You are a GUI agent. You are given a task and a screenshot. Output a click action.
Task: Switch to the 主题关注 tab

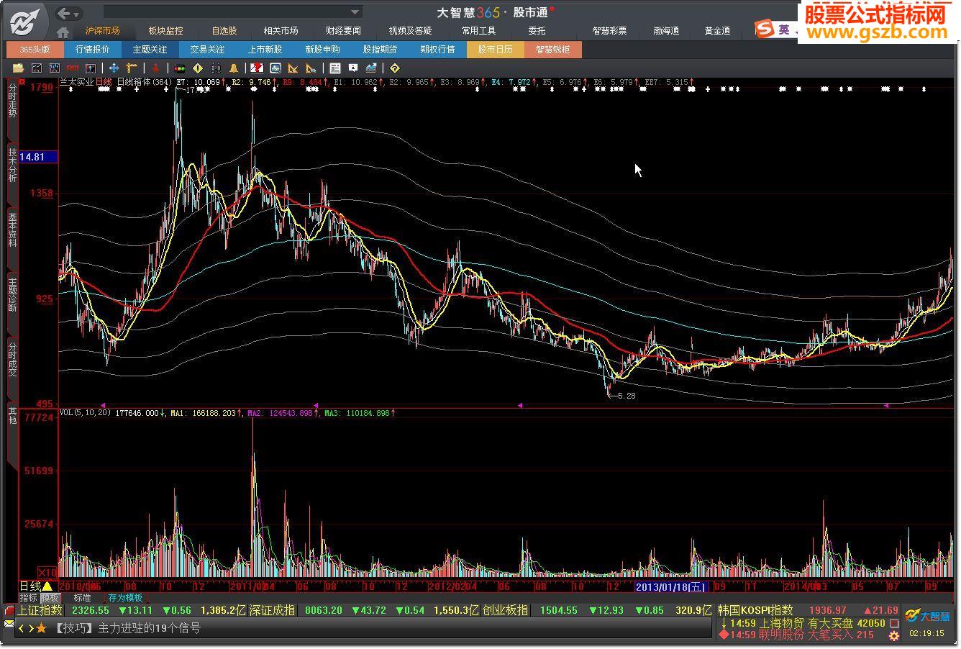150,50
